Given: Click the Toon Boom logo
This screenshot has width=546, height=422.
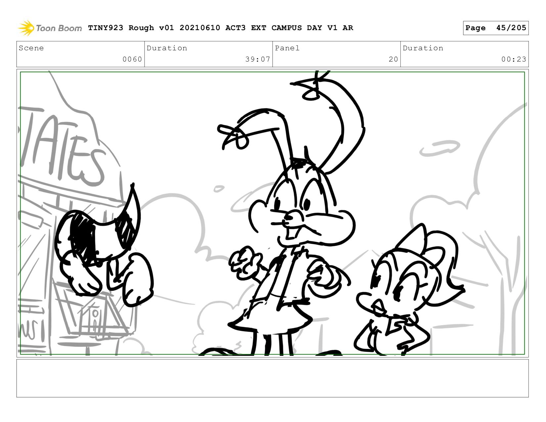Looking at the screenshot, I should (50, 28).
